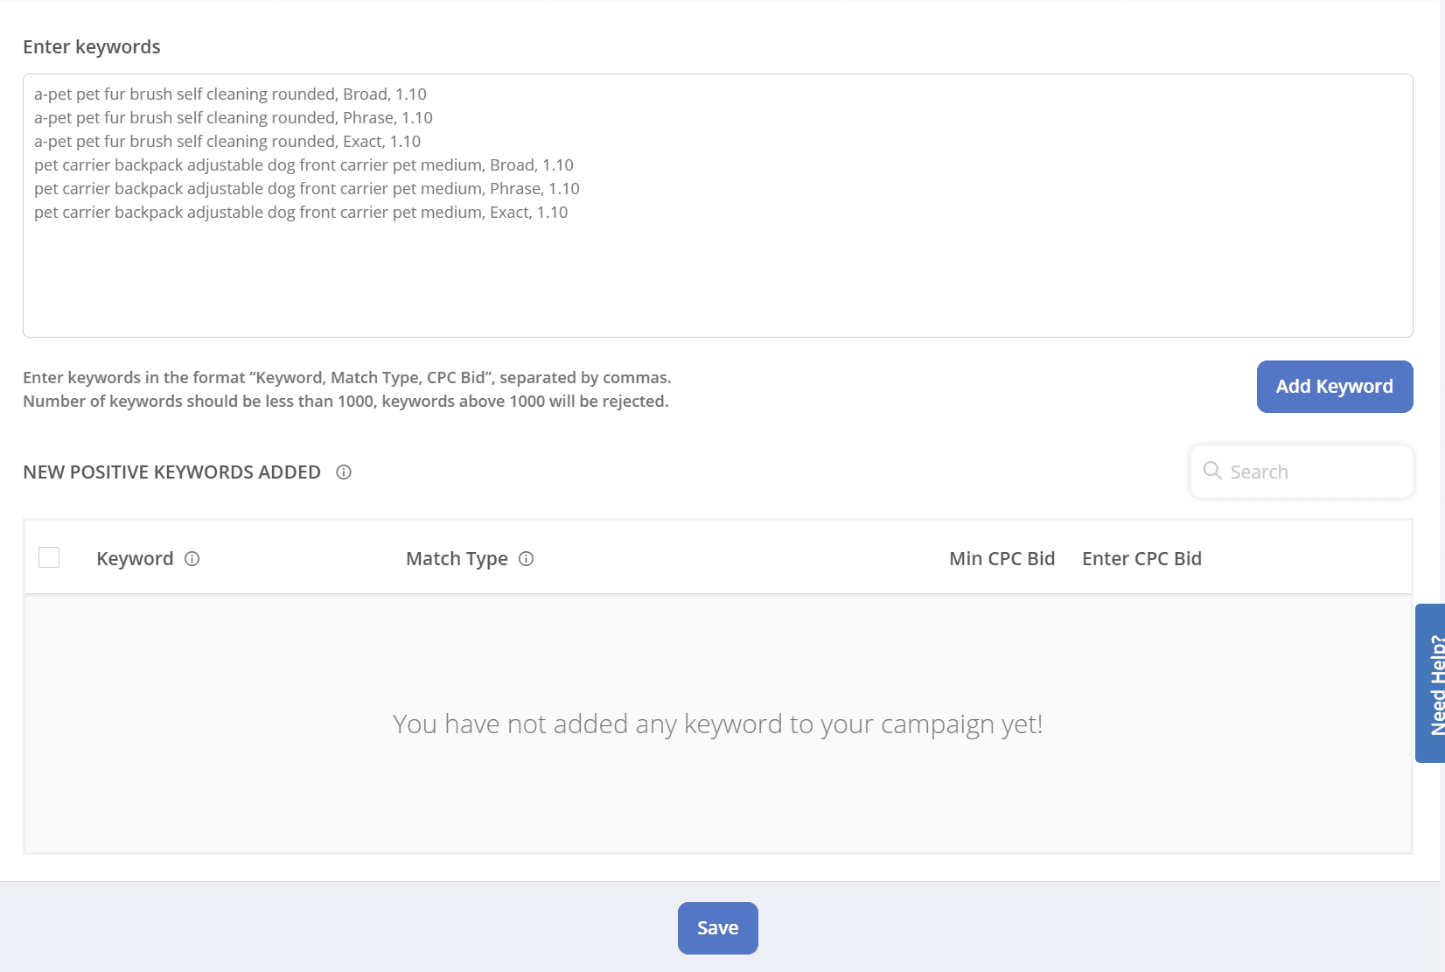Show info tooltip for Match Type column
Viewport: 1445px width, 972px height.
526,559
